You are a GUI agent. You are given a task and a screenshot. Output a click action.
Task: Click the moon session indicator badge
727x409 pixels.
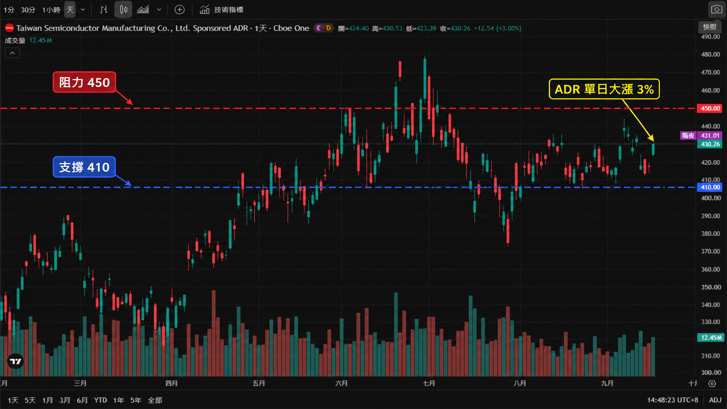coord(319,28)
